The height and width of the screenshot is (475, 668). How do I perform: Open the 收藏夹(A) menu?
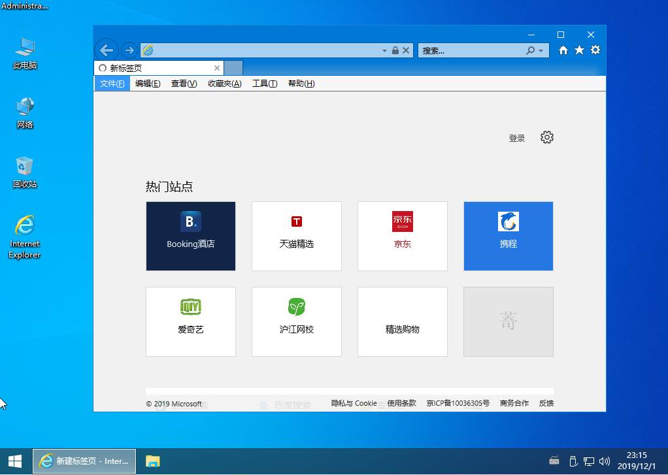(x=224, y=84)
